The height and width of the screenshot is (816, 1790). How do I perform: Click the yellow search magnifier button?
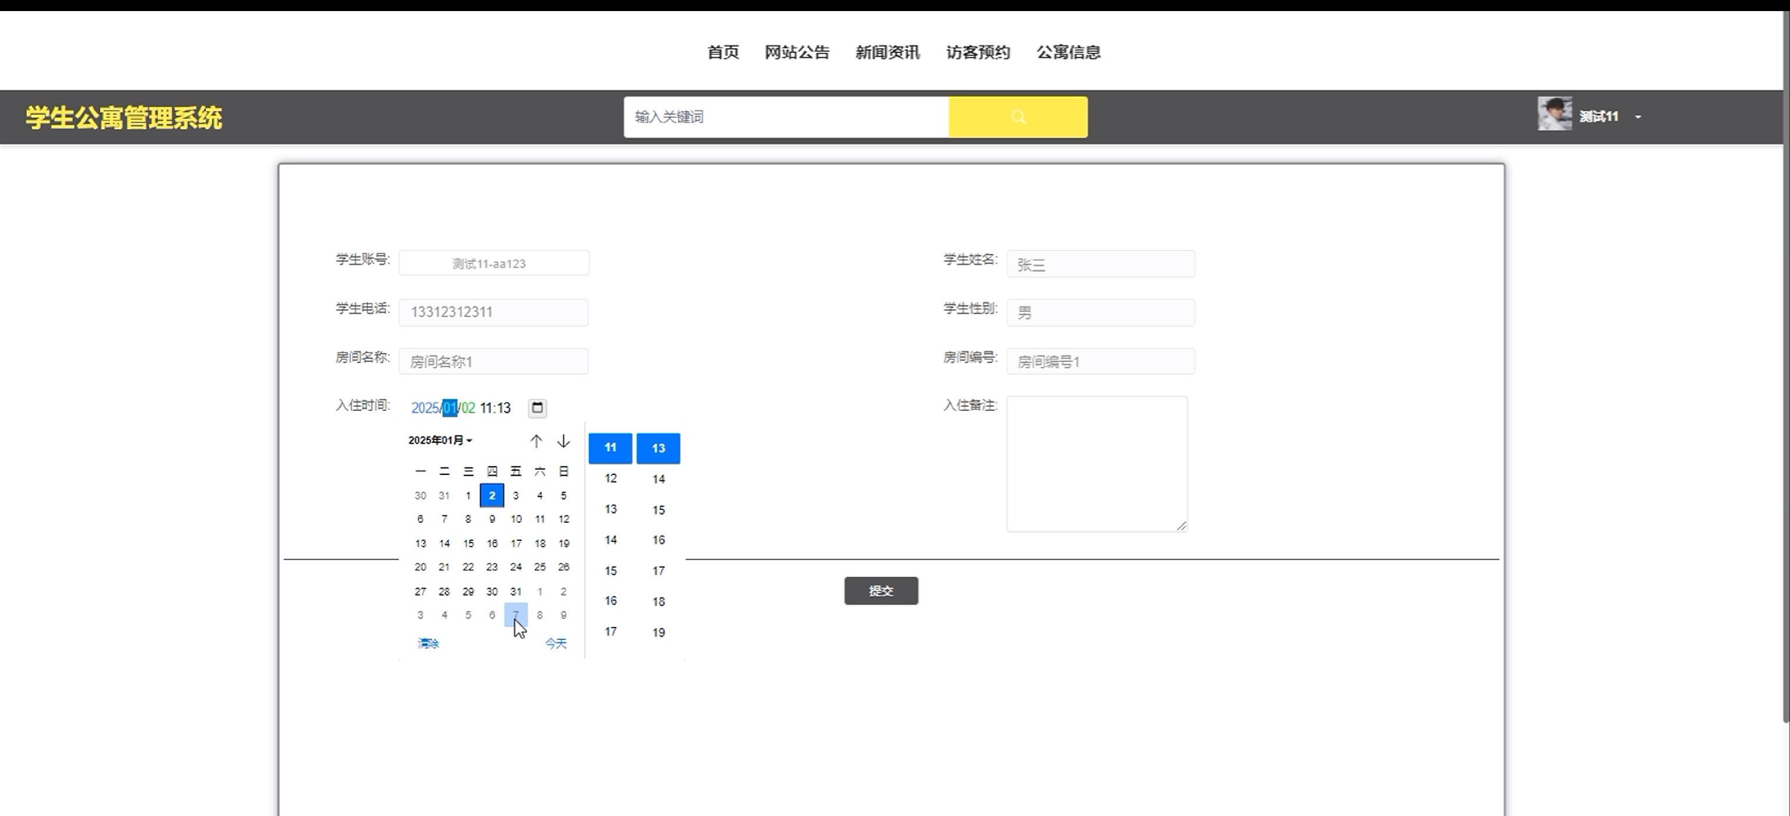[x=1017, y=117]
